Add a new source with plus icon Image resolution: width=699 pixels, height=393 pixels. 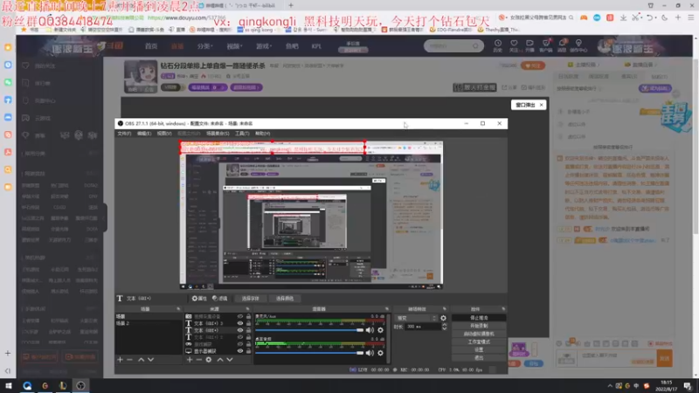(x=190, y=360)
